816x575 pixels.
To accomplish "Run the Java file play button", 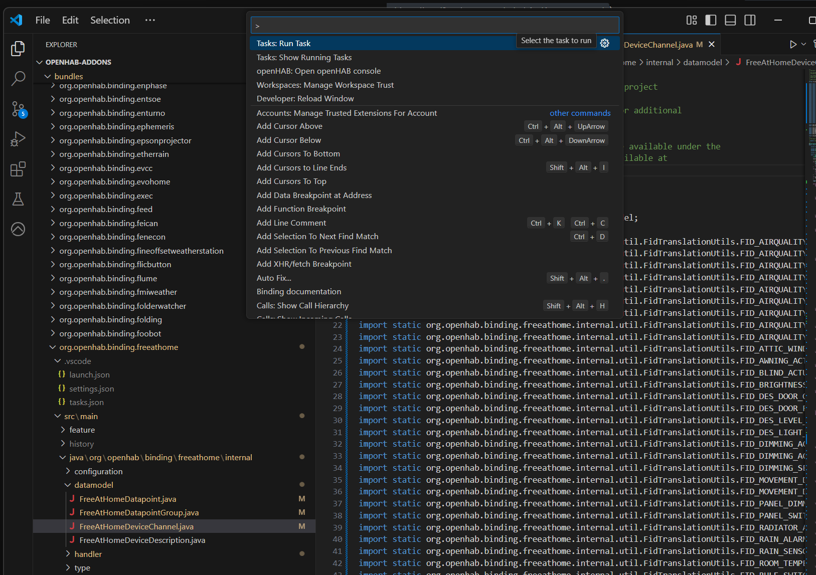I will pyautogui.click(x=793, y=44).
